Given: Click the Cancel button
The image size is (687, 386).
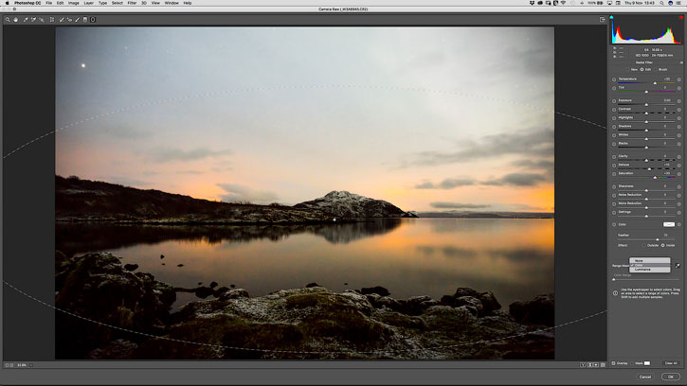Looking at the screenshot, I should (x=645, y=377).
